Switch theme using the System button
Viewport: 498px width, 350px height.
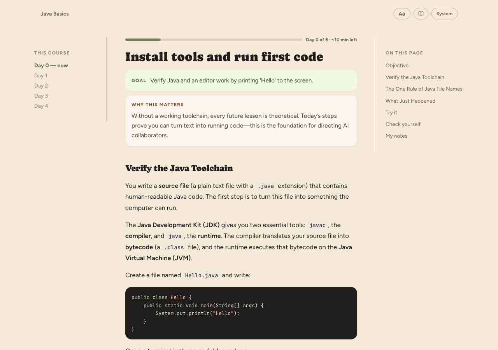[x=444, y=14]
